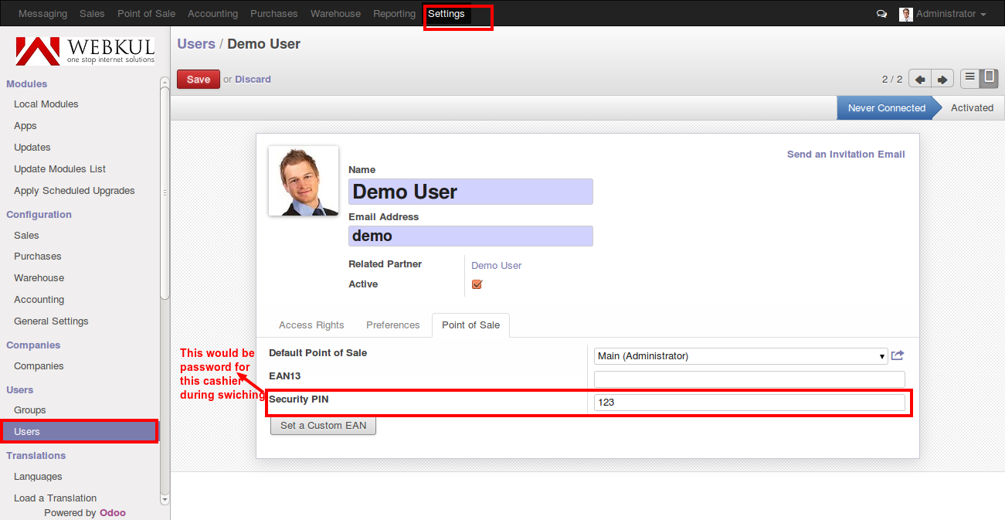
Task: Toggle the Active checkbox
Action: coord(477,284)
